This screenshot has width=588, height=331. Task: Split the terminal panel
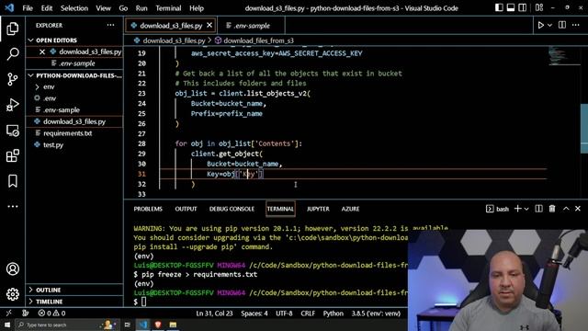click(538, 209)
